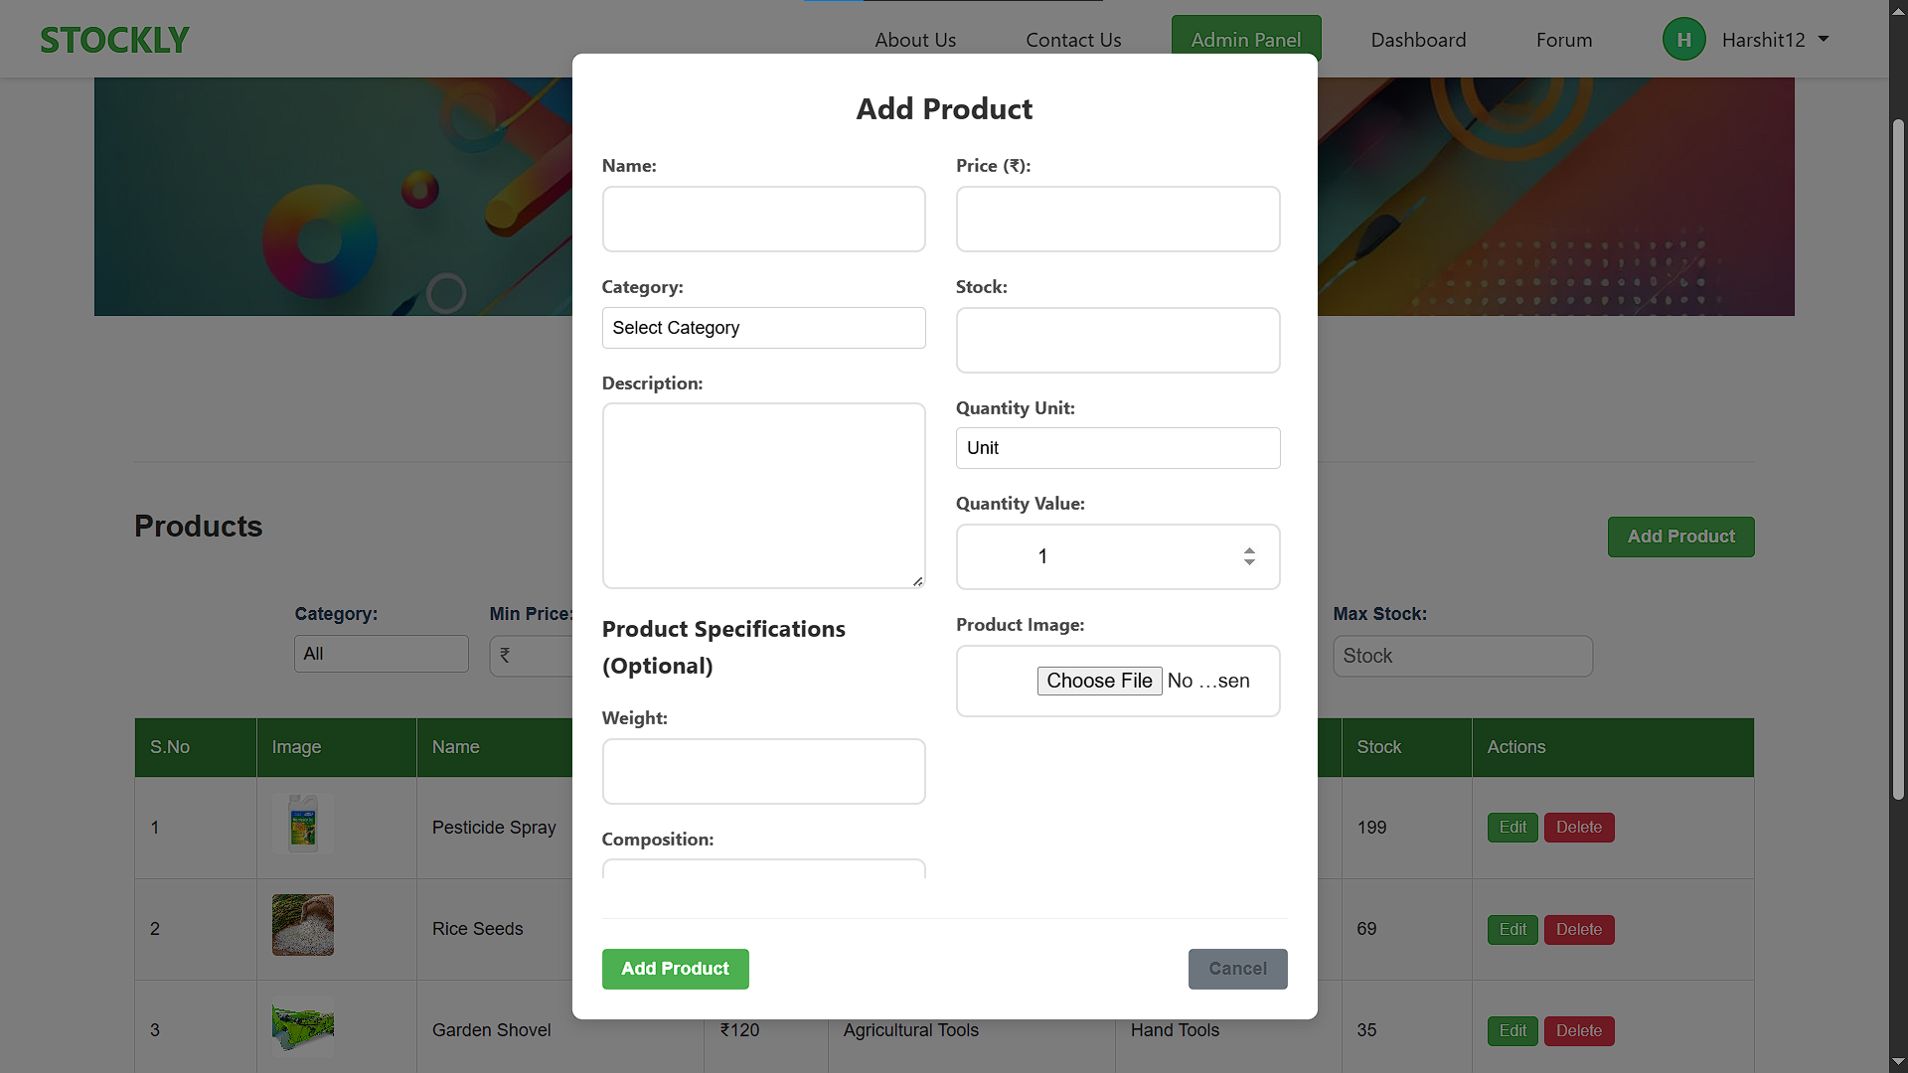
Task: Click the Garden Shovel product image
Action: tap(303, 1026)
